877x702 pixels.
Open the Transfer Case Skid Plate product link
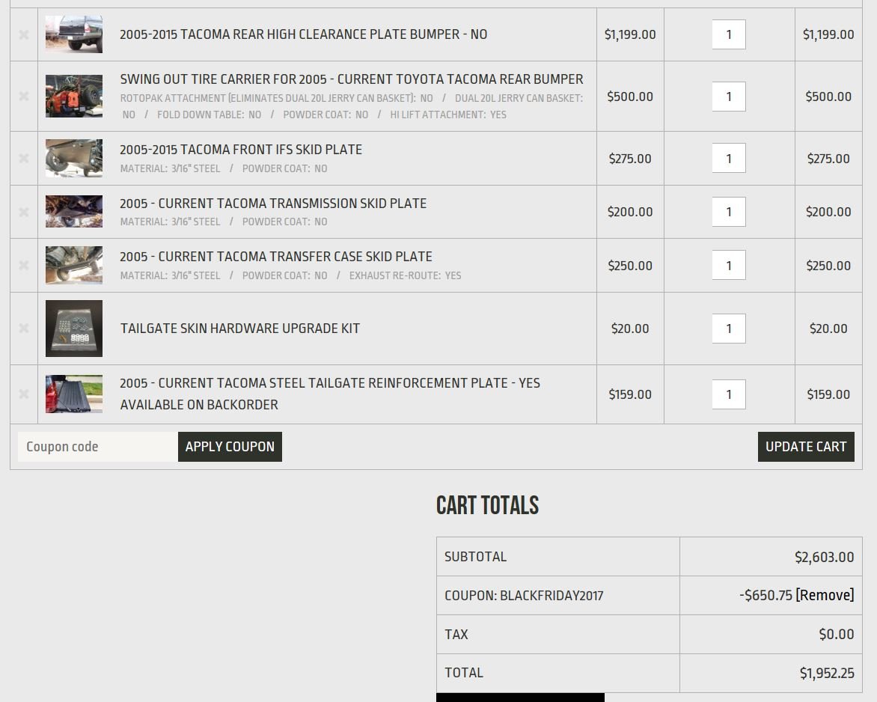pos(275,256)
